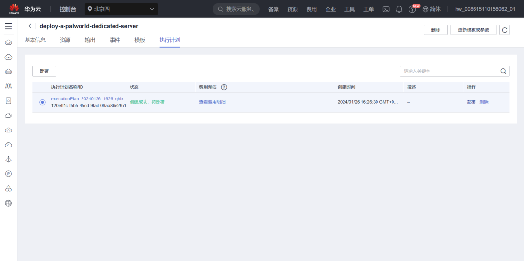Click the 创建时间 column header
Viewport: 524px width, 261px height.
(x=346, y=87)
